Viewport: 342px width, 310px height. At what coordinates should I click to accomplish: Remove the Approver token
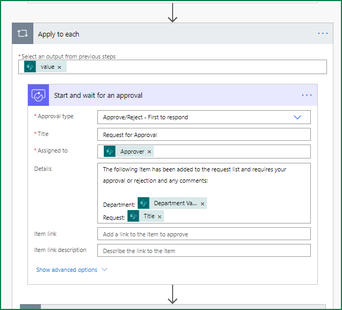click(x=149, y=152)
